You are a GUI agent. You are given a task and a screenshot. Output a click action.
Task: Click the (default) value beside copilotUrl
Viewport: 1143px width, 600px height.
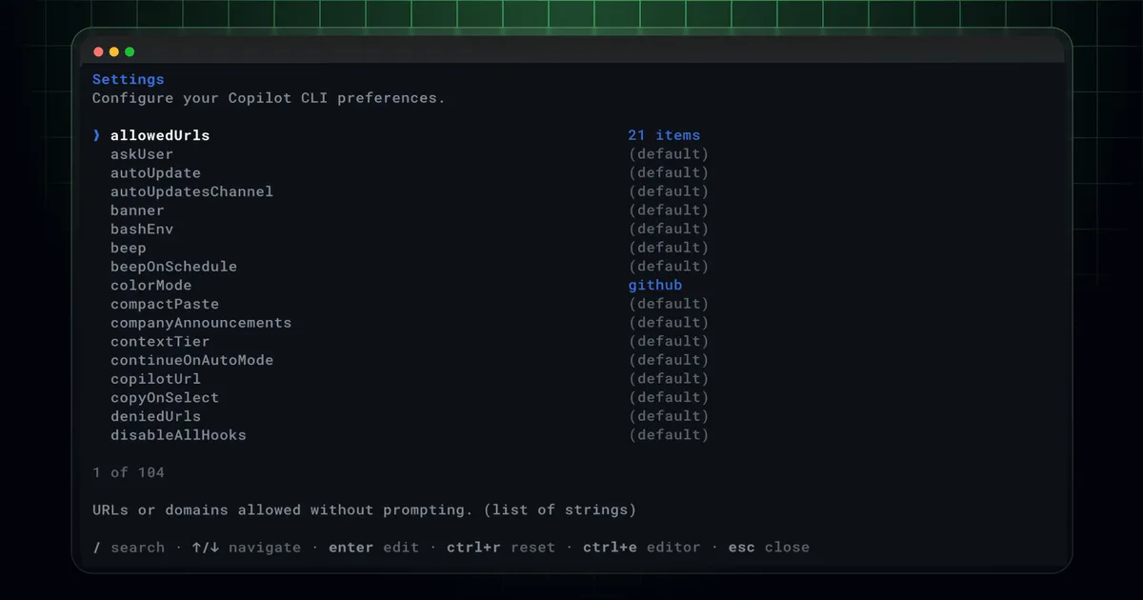[x=669, y=379]
